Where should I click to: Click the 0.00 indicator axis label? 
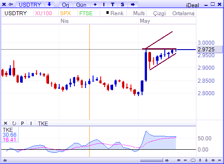(203, 149)
